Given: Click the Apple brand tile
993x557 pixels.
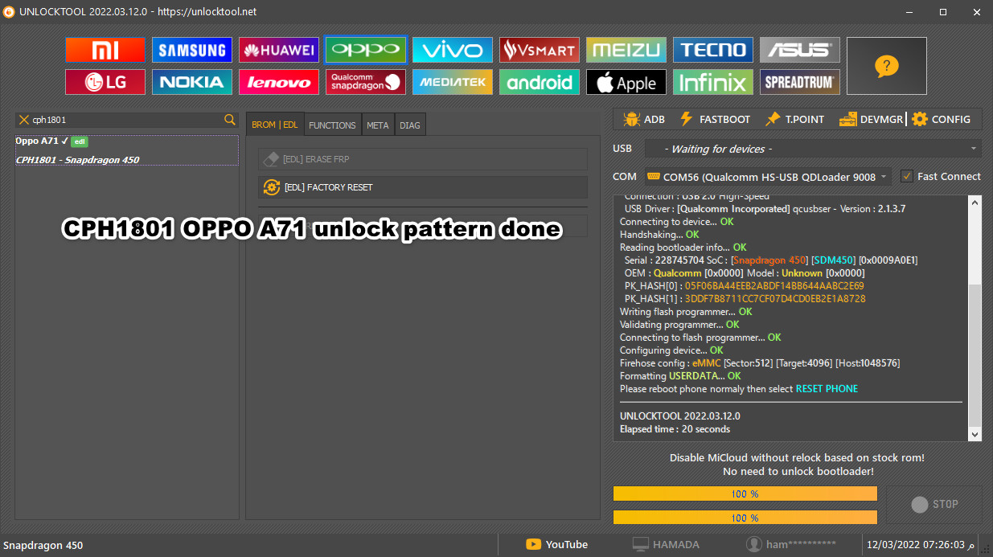Looking at the screenshot, I should (x=626, y=82).
